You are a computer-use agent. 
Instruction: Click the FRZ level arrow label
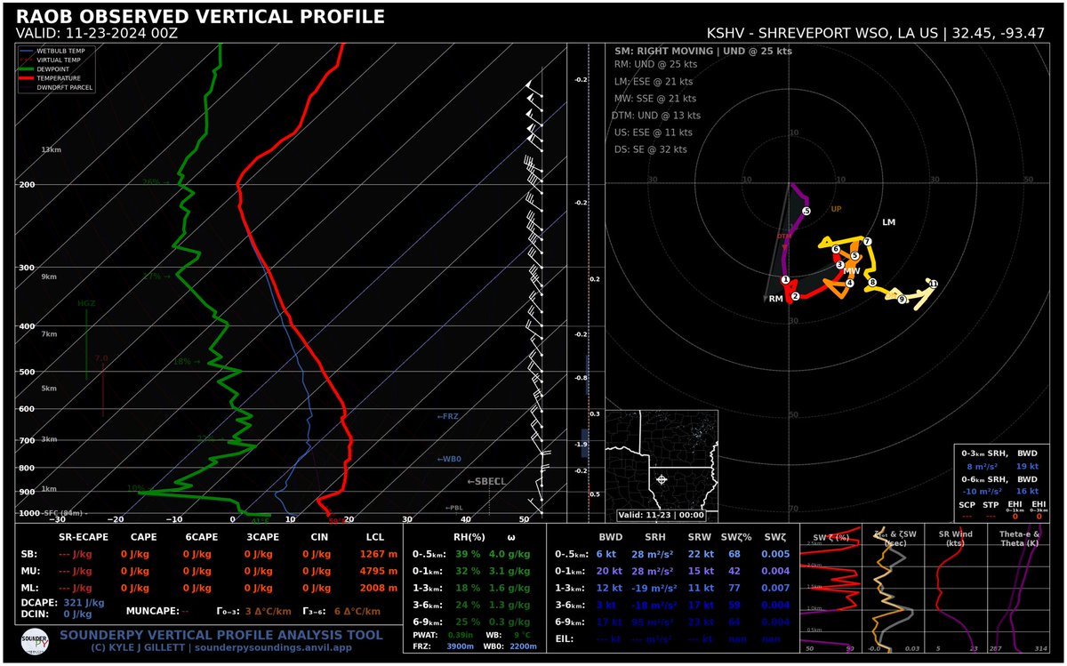(x=447, y=416)
